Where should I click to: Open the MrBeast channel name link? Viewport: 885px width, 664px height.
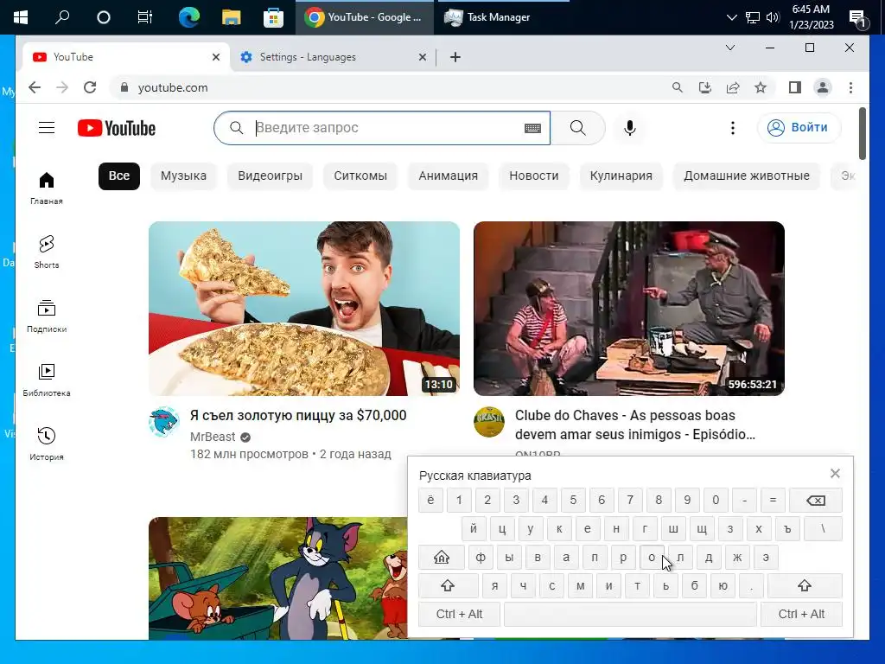(x=213, y=437)
